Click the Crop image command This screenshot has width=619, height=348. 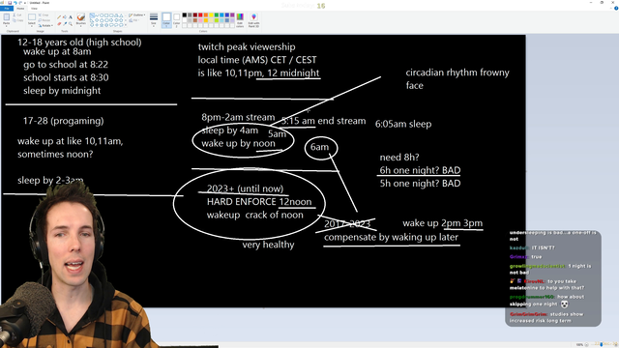(x=44, y=15)
